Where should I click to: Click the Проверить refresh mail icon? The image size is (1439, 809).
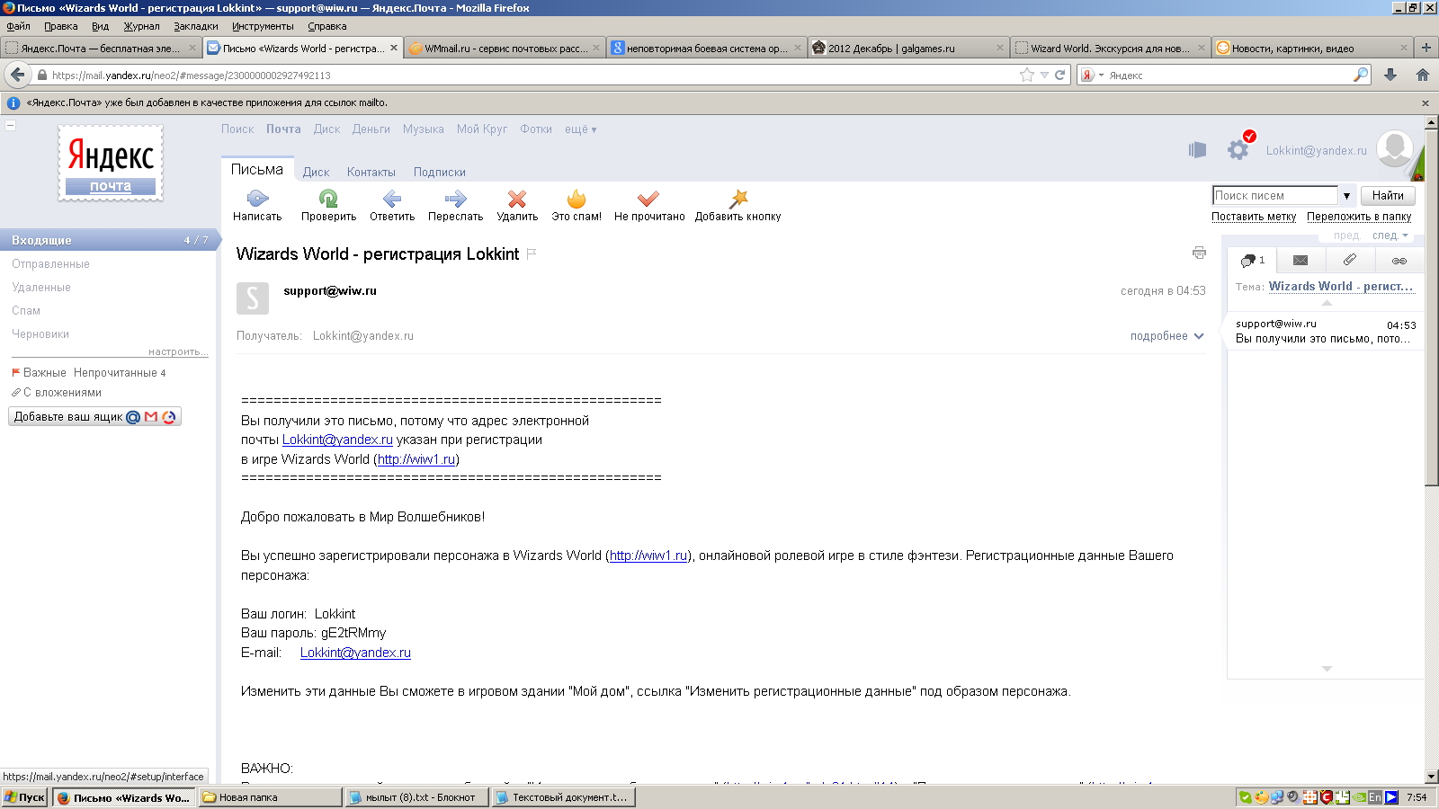pos(328,199)
